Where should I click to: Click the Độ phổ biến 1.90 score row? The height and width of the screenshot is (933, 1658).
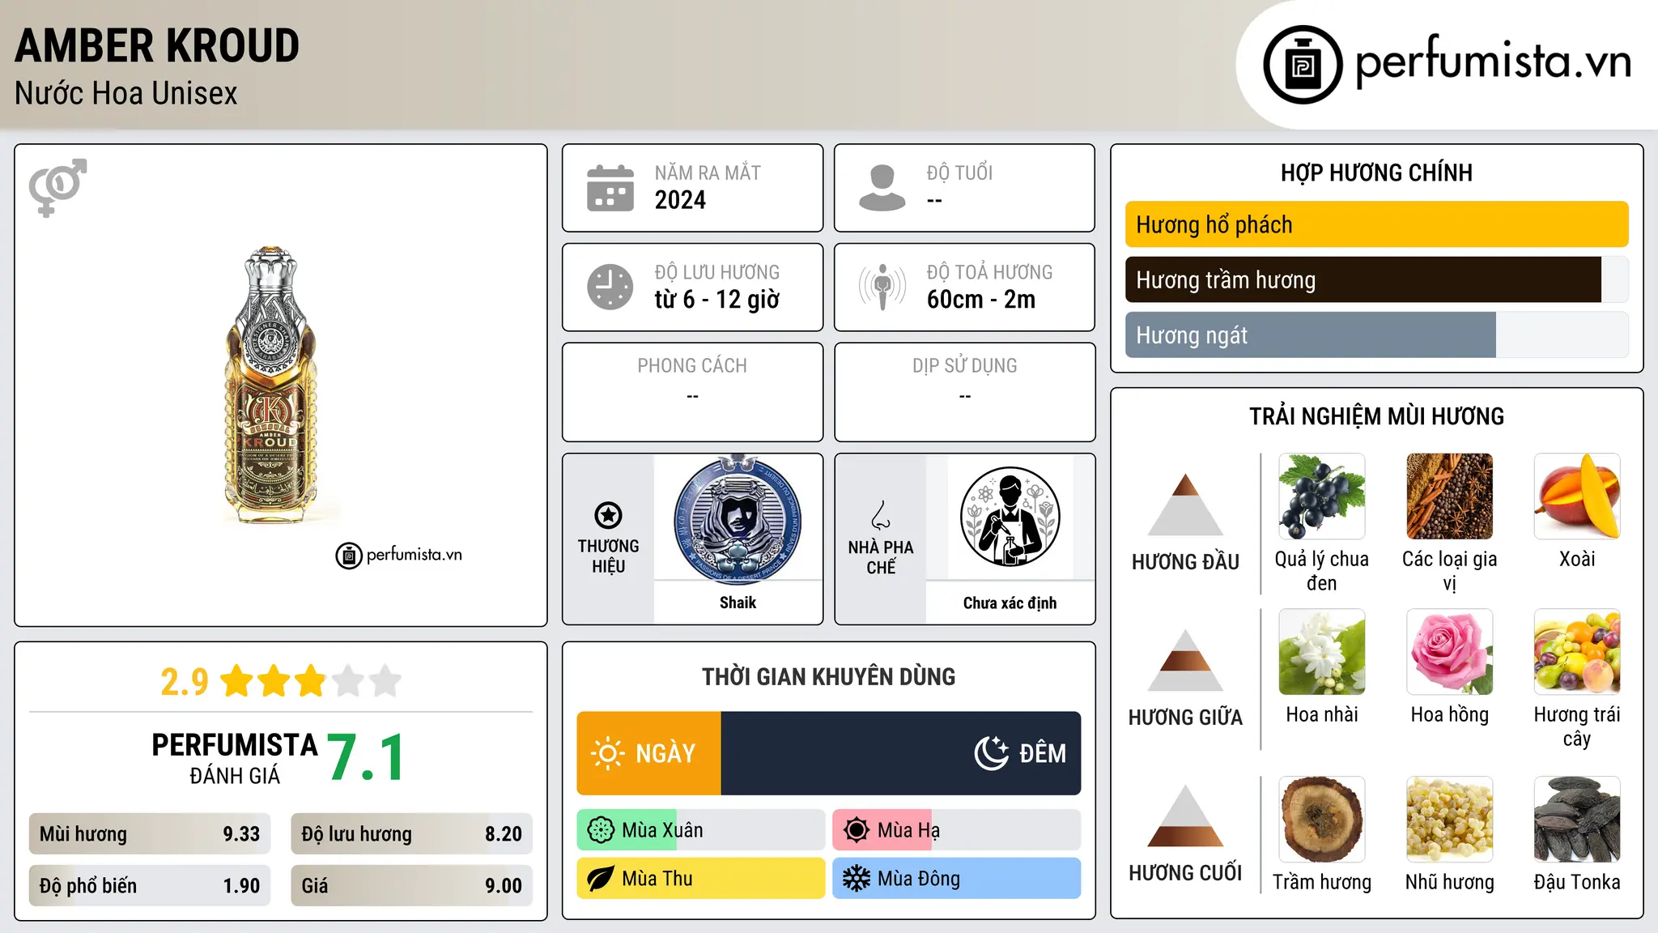(x=150, y=886)
